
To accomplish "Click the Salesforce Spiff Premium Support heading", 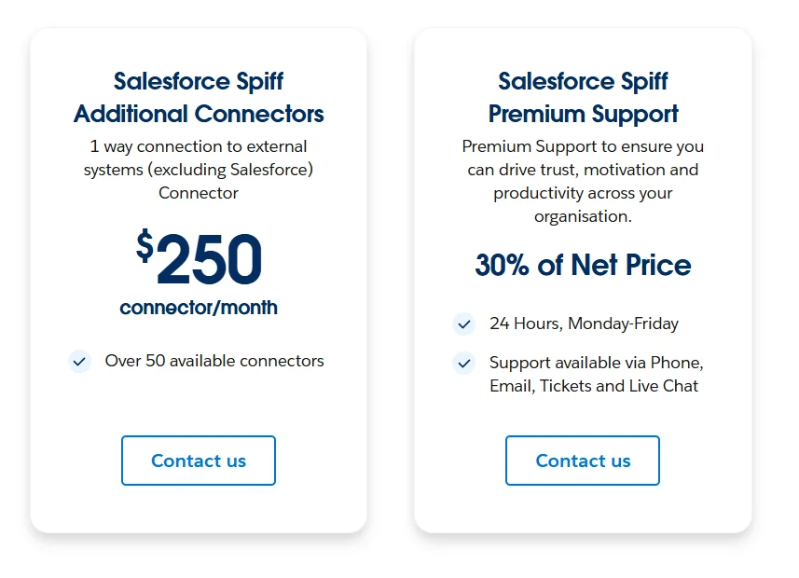I will (582, 97).
